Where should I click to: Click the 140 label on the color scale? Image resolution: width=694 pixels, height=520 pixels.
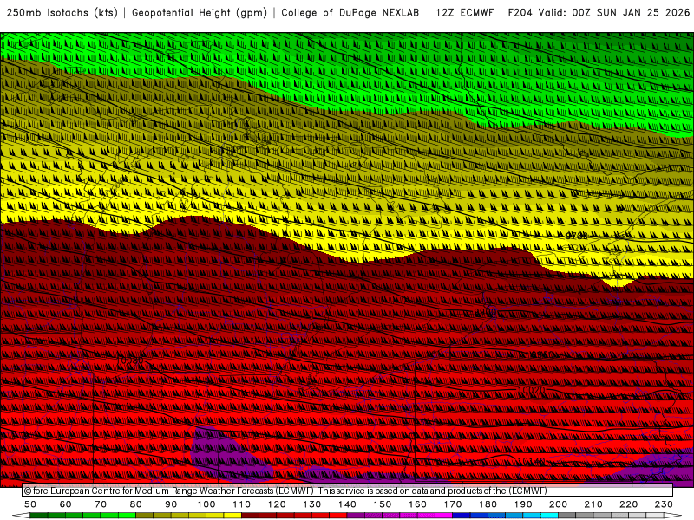pos(347,504)
